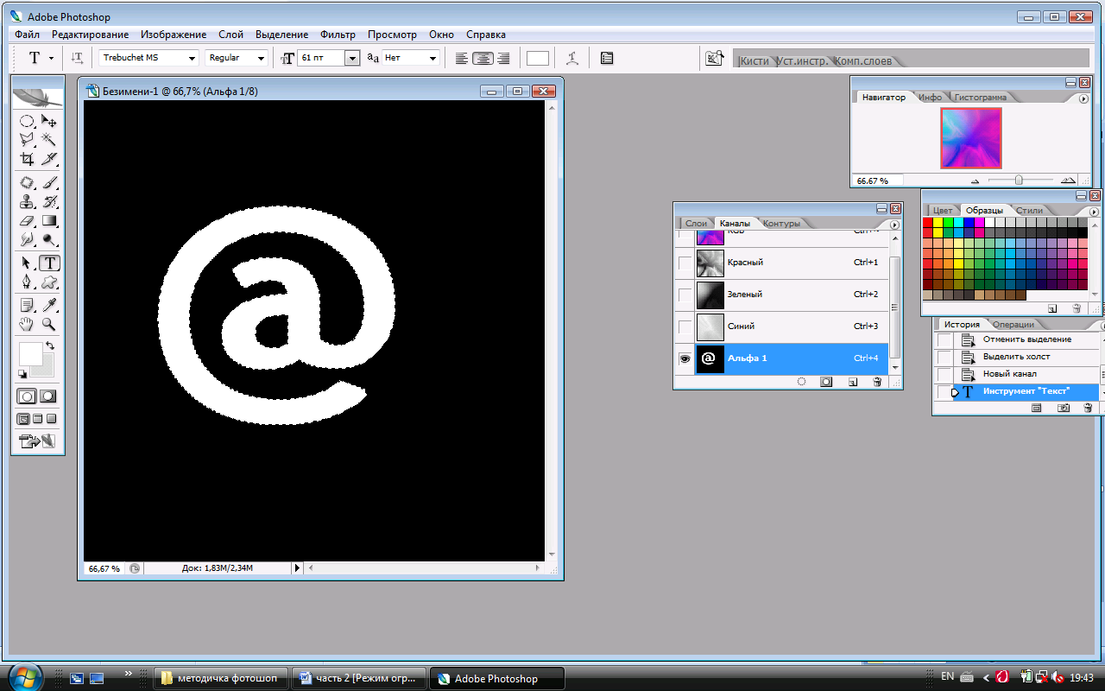1105x691 pixels.
Task: Open the Выделение menu
Action: [281, 35]
